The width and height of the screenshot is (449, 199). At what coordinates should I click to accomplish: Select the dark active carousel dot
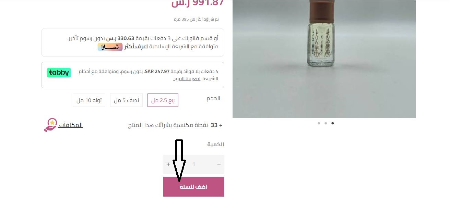(333, 123)
